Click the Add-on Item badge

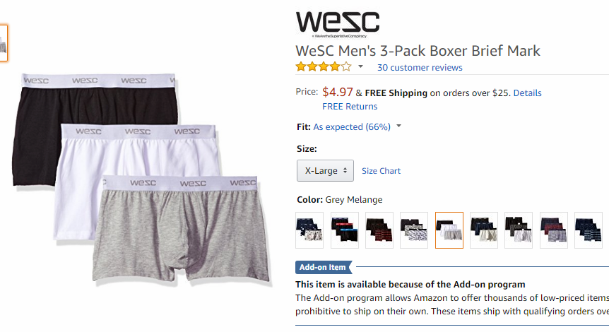(x=323, y=267)
